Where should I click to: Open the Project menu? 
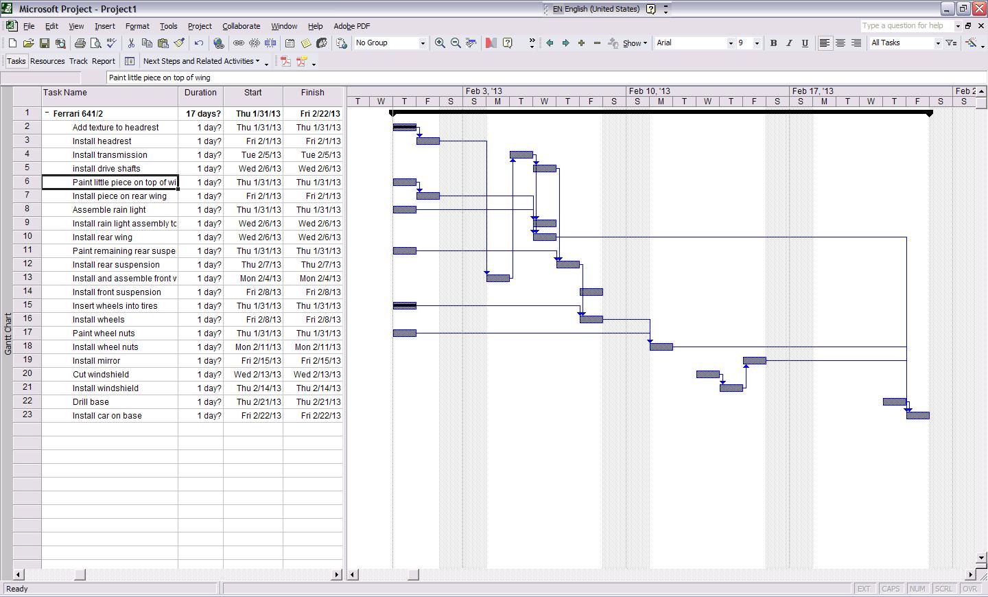[200, 26]
